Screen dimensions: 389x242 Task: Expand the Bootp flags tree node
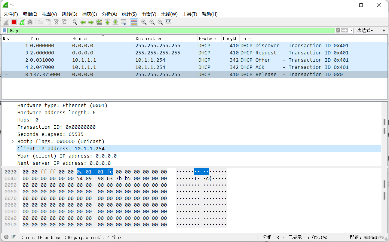coord(13,141)
